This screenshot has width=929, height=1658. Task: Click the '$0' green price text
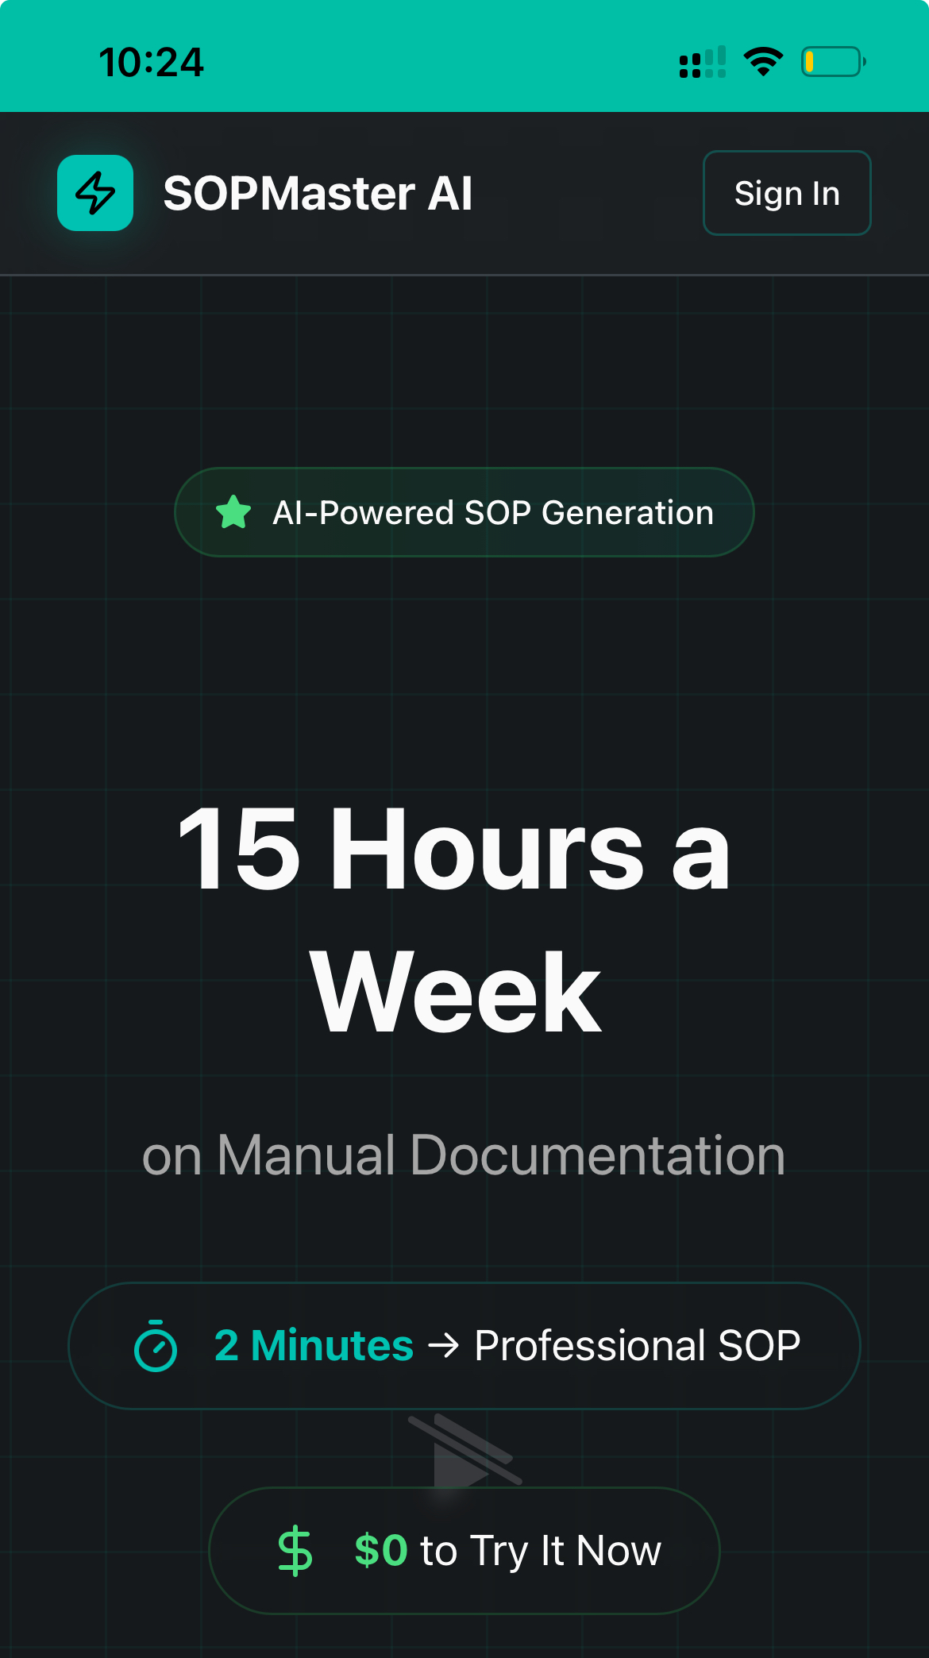381,1550
